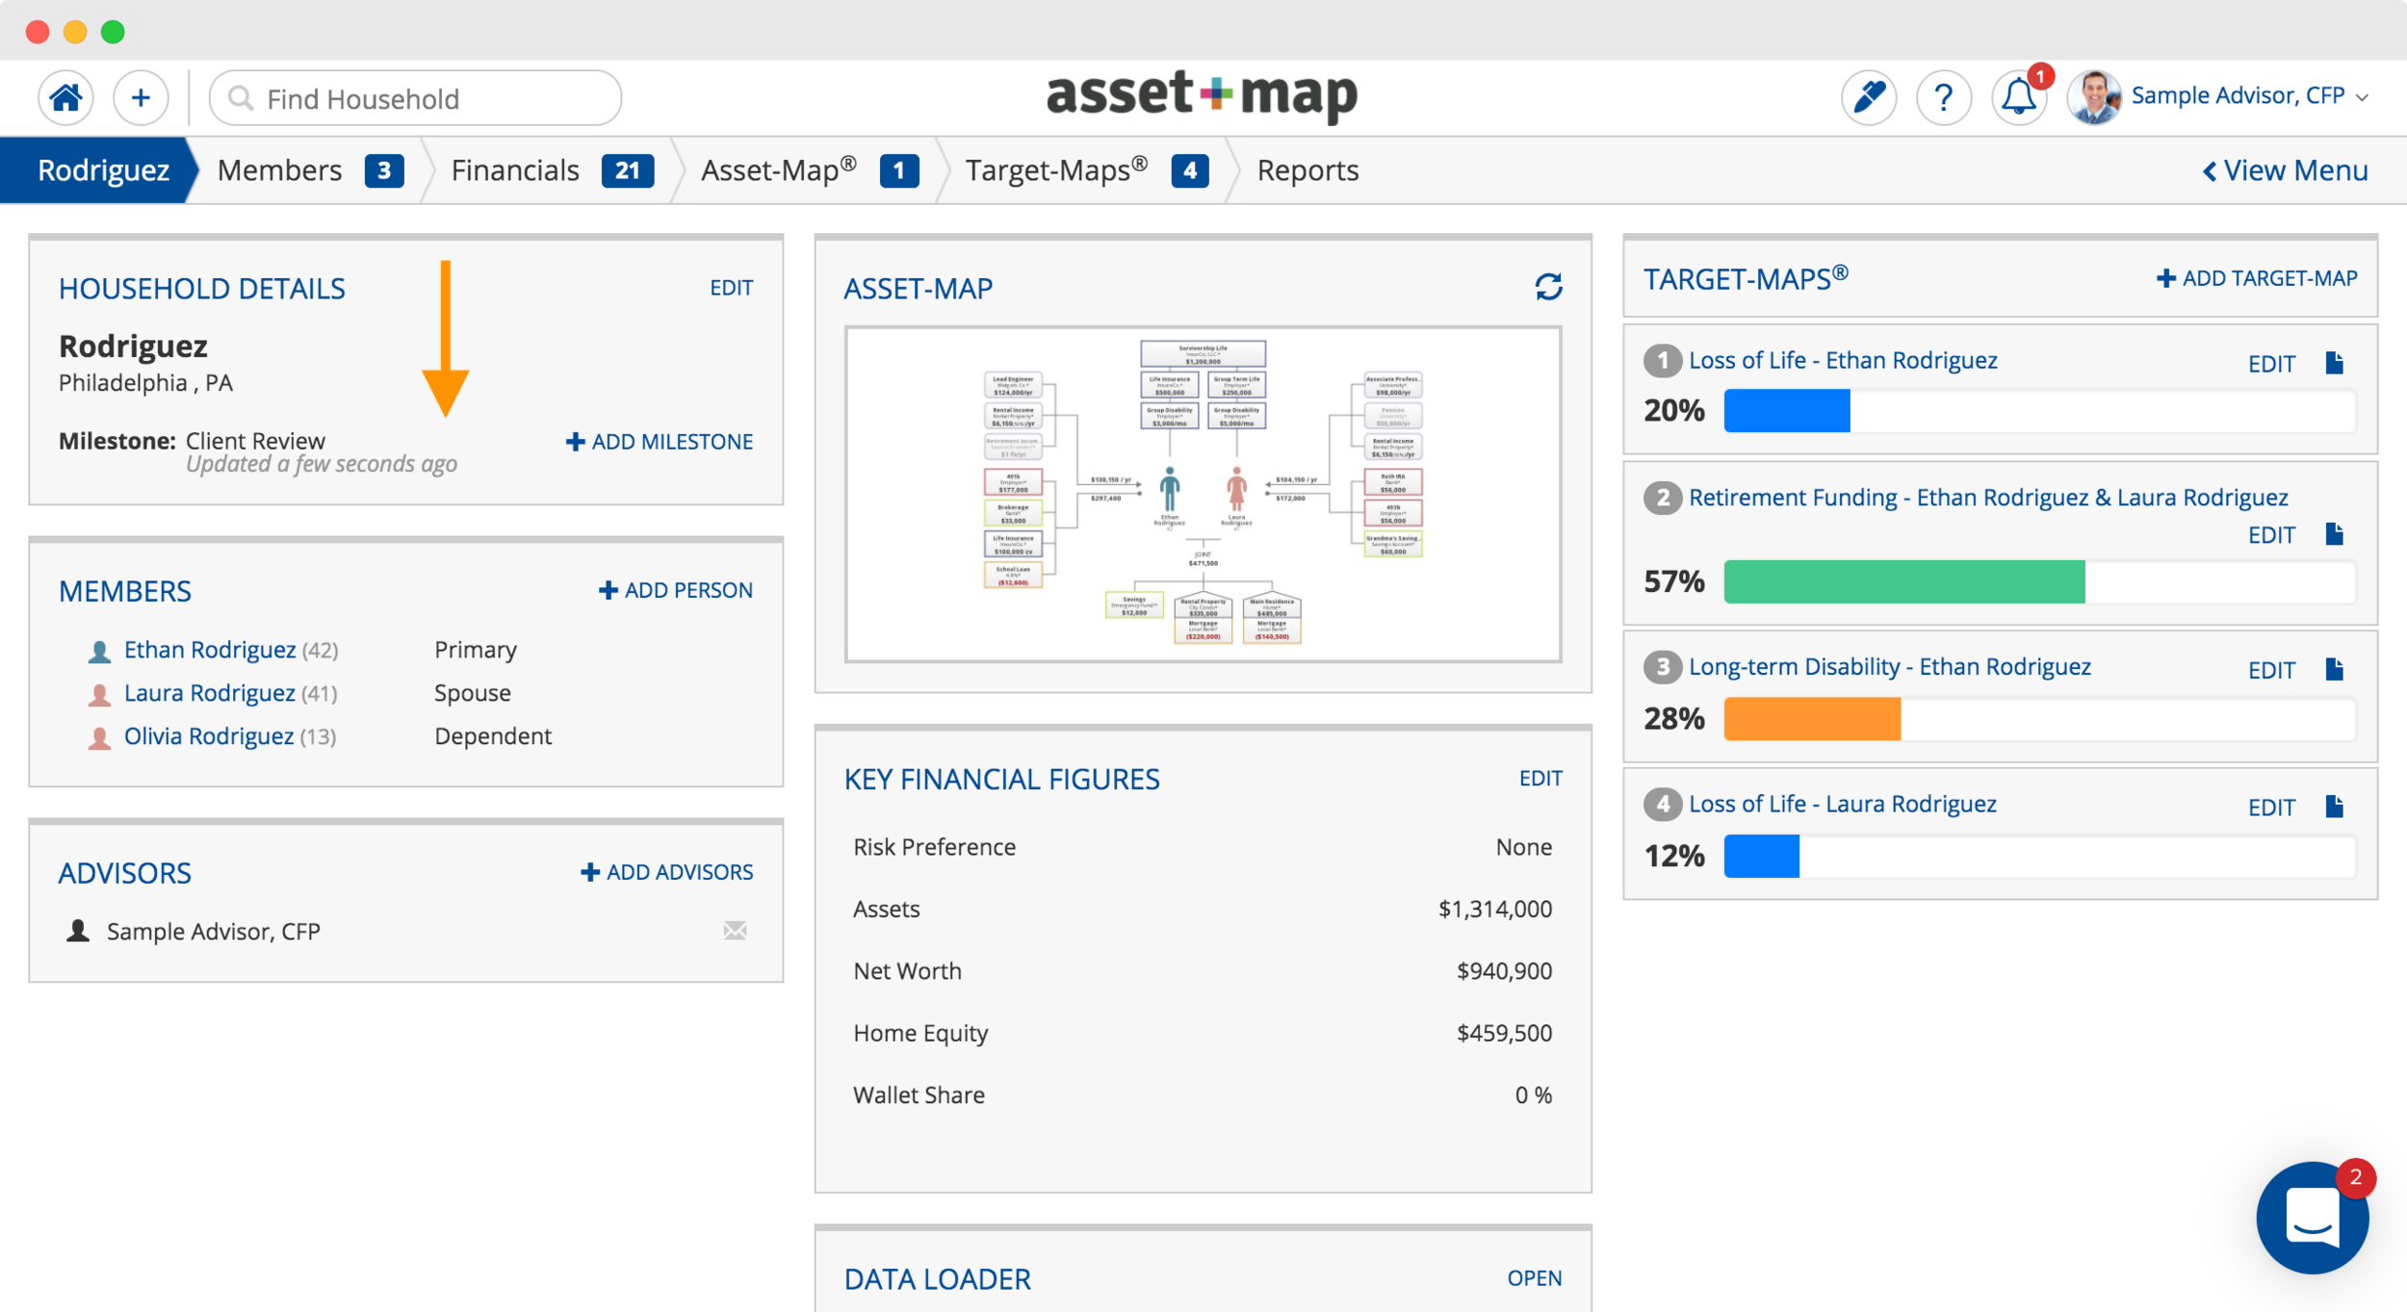Open the chat support bubble
This screenshot has height=1312, width=2407.
2312,1218
